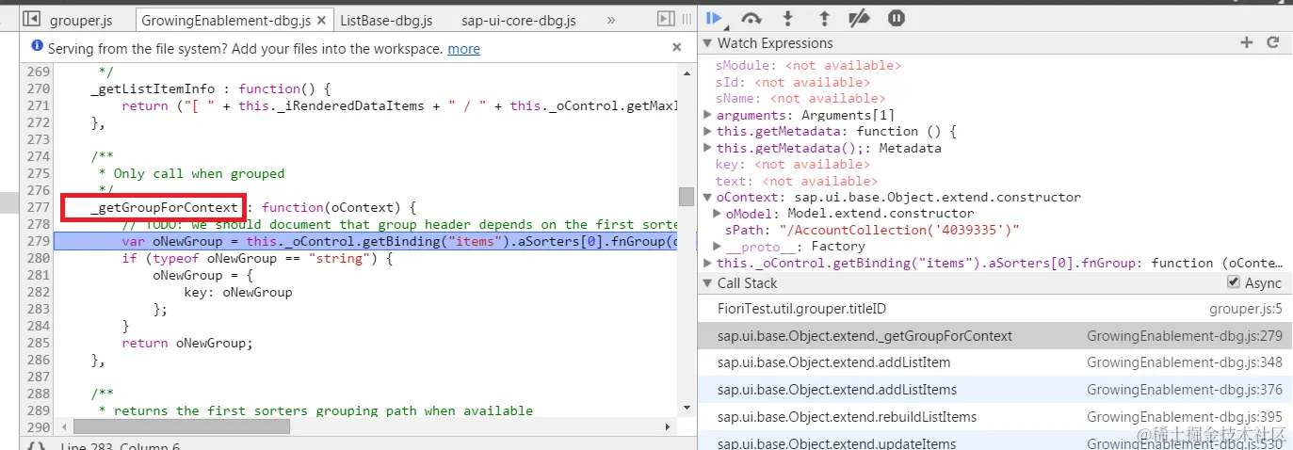Expand this.getMetadata(); Metadata entry
Screen dimensions: 1293x450
708,149
